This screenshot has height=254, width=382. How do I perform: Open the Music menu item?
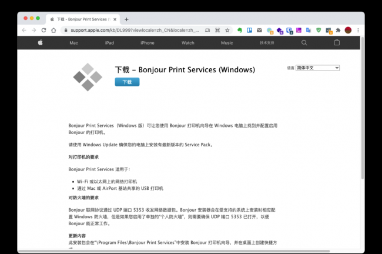pos(227,43)
